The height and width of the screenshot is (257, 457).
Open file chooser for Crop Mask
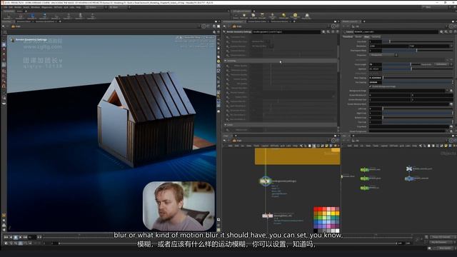coord(451,127)
